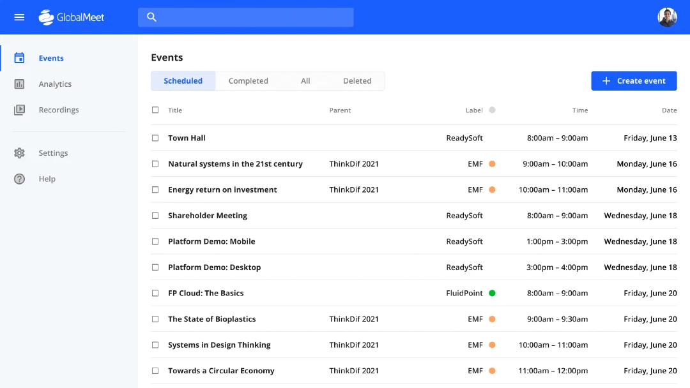The width and height of the screenshot is (690, 388).
Task: Open Towards a Circular Economy event
Action: tap(221, 371)
